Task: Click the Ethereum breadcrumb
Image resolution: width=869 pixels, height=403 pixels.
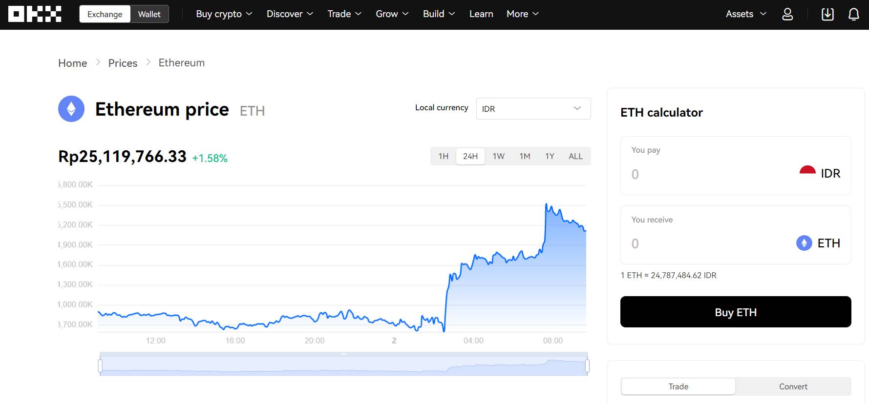Action: pyautogui.click(x=182, y=62)
